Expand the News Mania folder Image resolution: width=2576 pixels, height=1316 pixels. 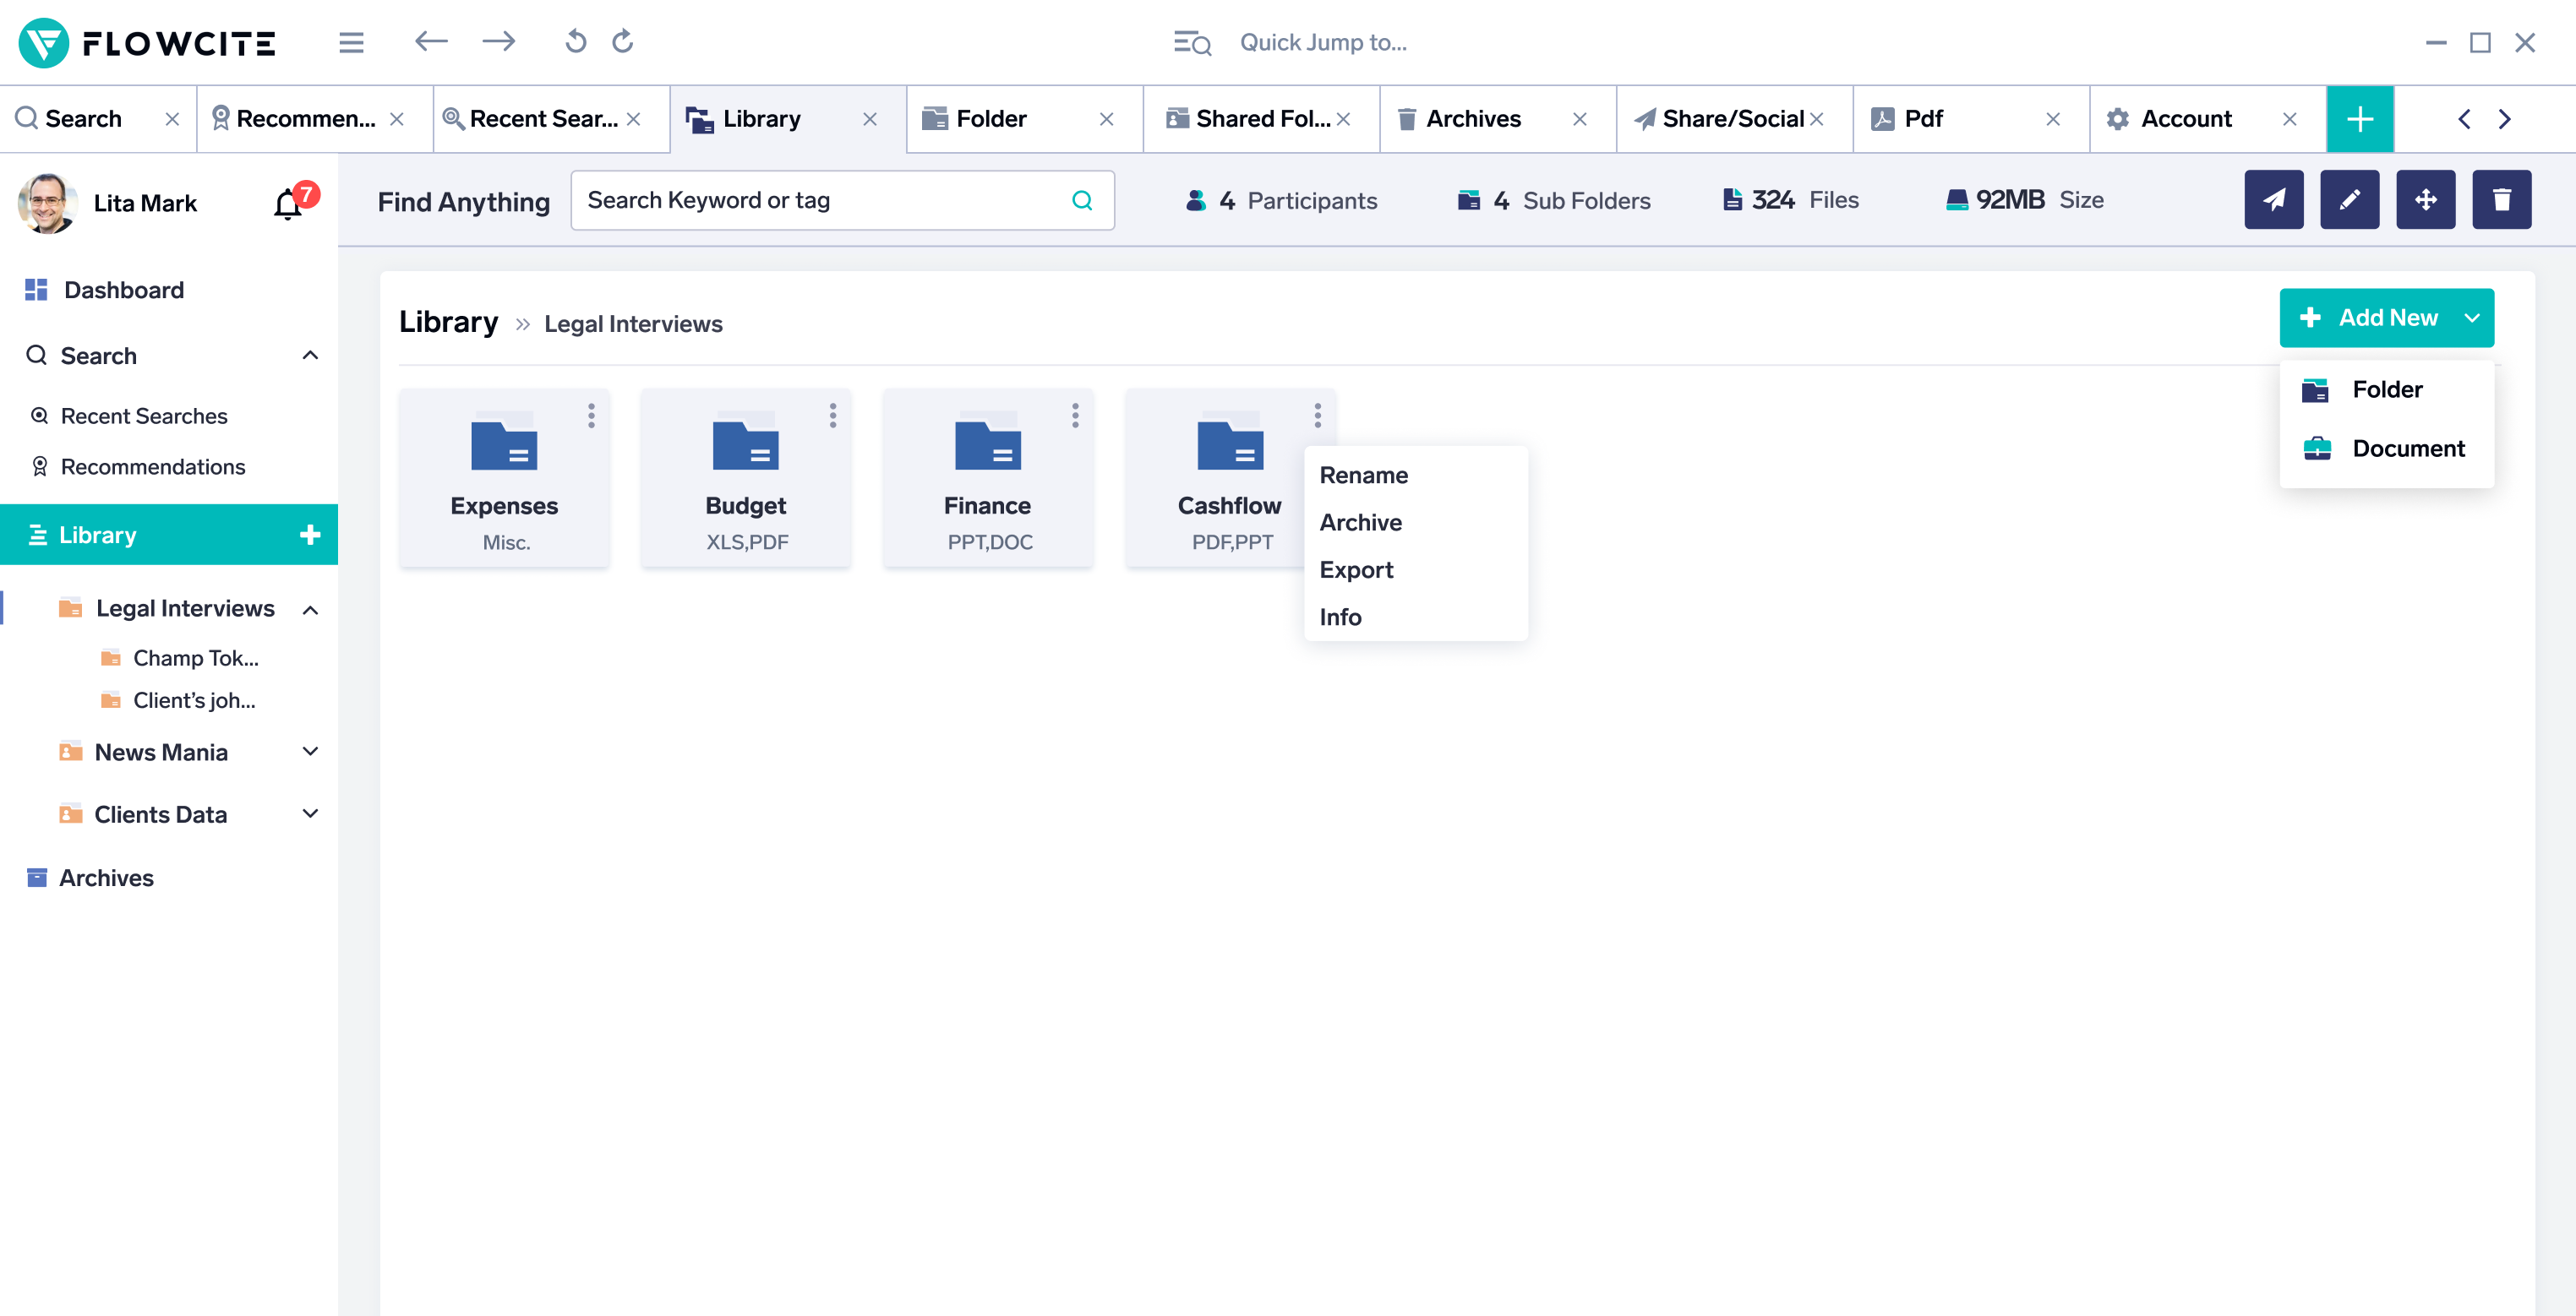[310, 752]
